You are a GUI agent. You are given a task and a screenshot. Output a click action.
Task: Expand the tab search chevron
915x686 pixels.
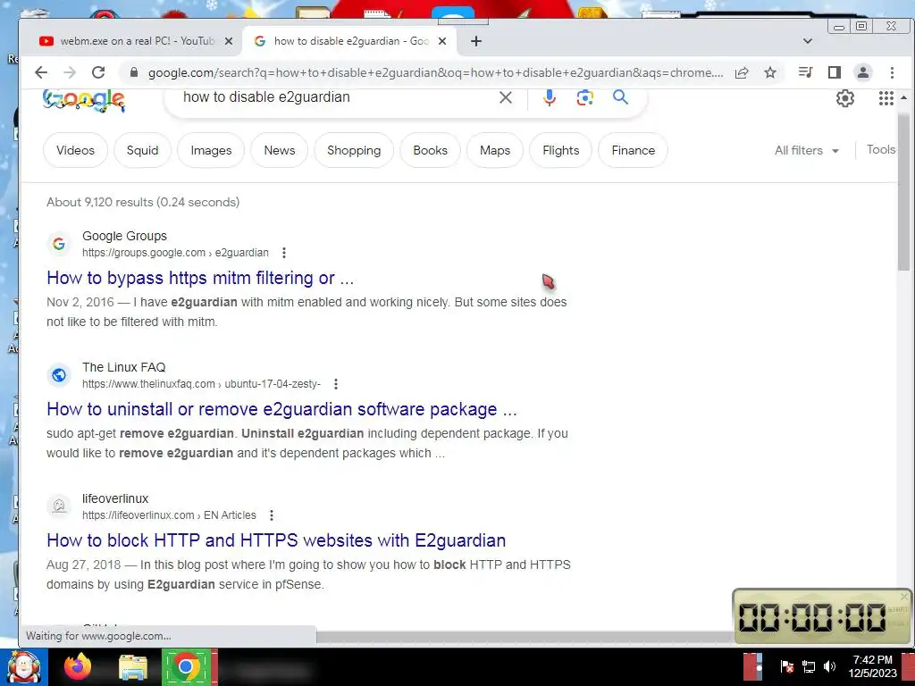point(808,41)
